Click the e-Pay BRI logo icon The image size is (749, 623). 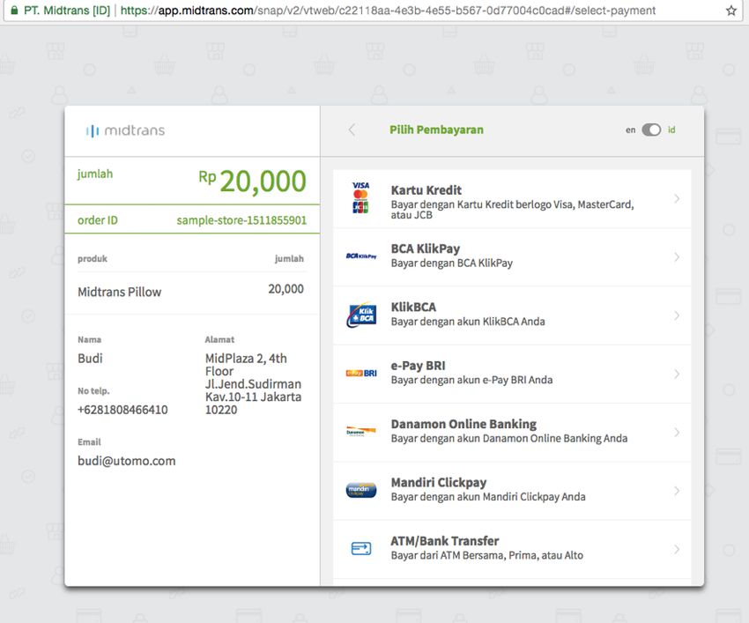361,373
